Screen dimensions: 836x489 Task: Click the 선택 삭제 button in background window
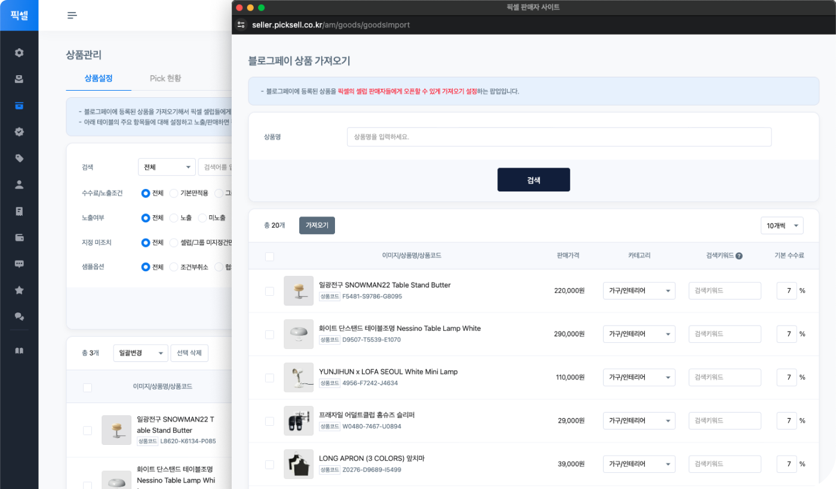click(x=189, y=353)
